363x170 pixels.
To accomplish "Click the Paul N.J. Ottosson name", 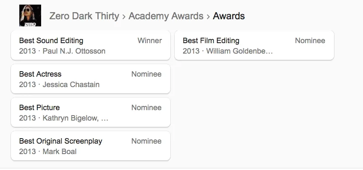I will pyautogui.click(x=74, y=51).
